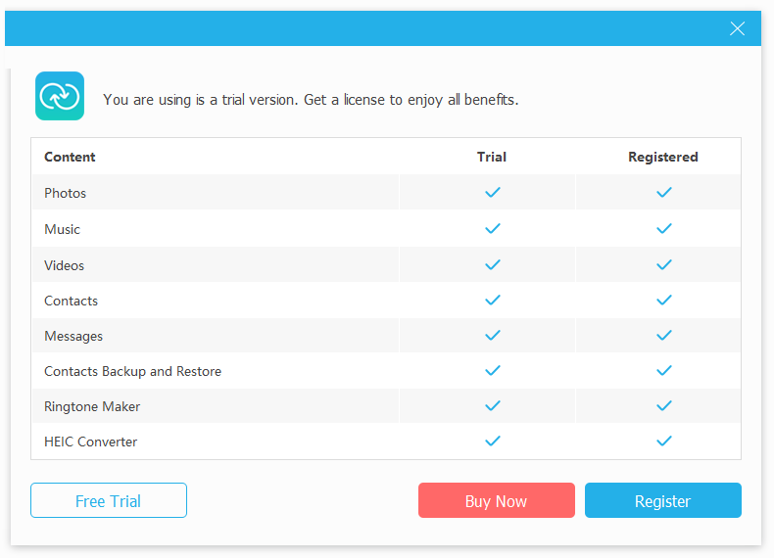The image size is (774, 558).
Task: Click the Content column header
Action: [71, 157]
